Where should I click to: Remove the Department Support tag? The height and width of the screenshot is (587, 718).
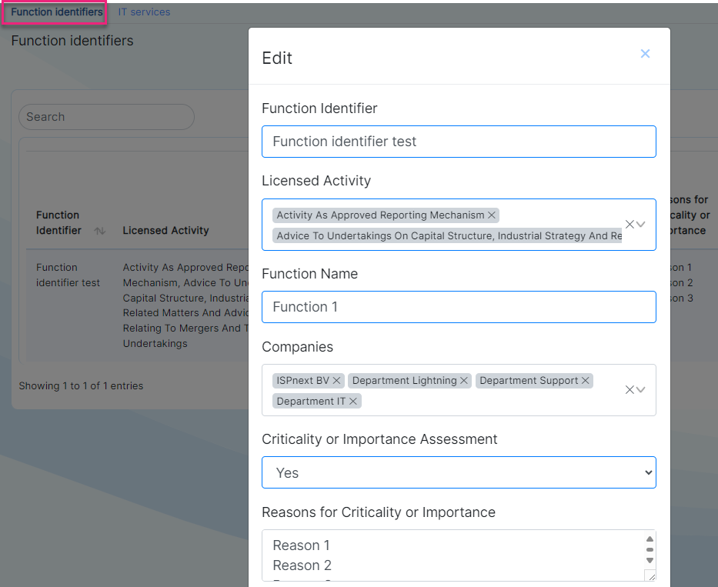(x=585, y=381)
